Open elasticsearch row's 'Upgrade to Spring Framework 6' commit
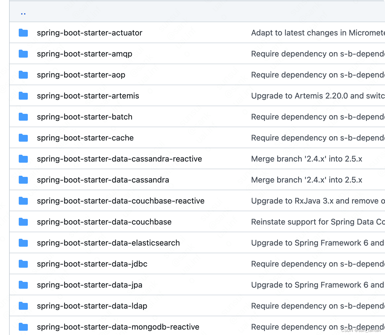 point(318,243)
